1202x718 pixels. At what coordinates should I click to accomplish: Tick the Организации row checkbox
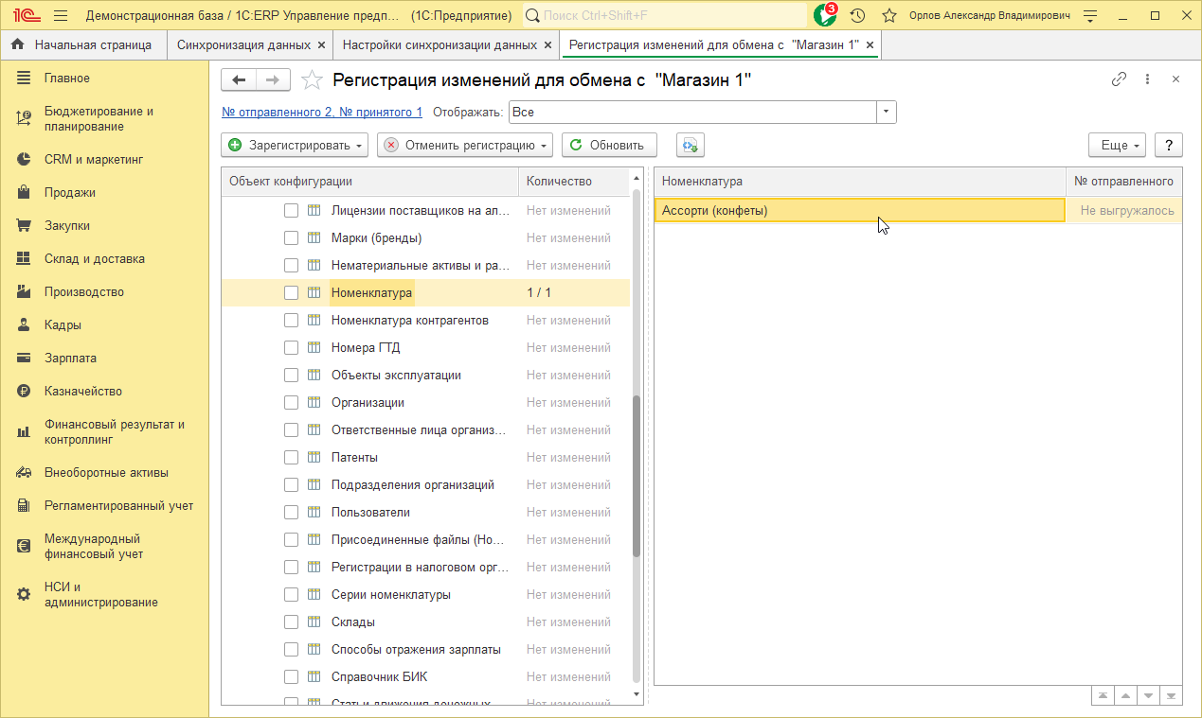click(x=292, y=403)
